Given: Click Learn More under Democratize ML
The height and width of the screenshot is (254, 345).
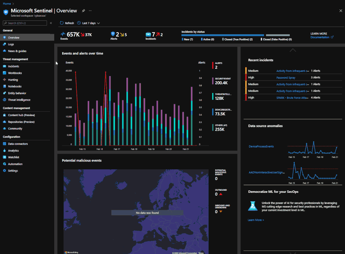Looking at the screenshot, I should pyautogui.click(x=256, y=220).
